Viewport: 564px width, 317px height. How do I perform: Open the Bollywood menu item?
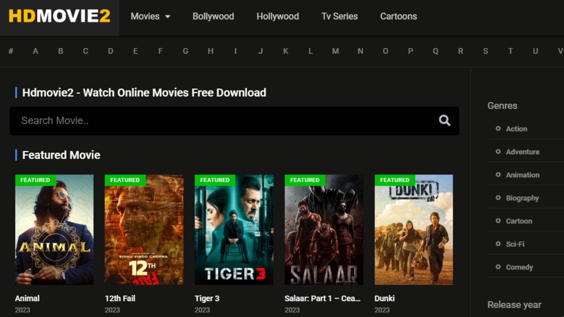[213, 16]
